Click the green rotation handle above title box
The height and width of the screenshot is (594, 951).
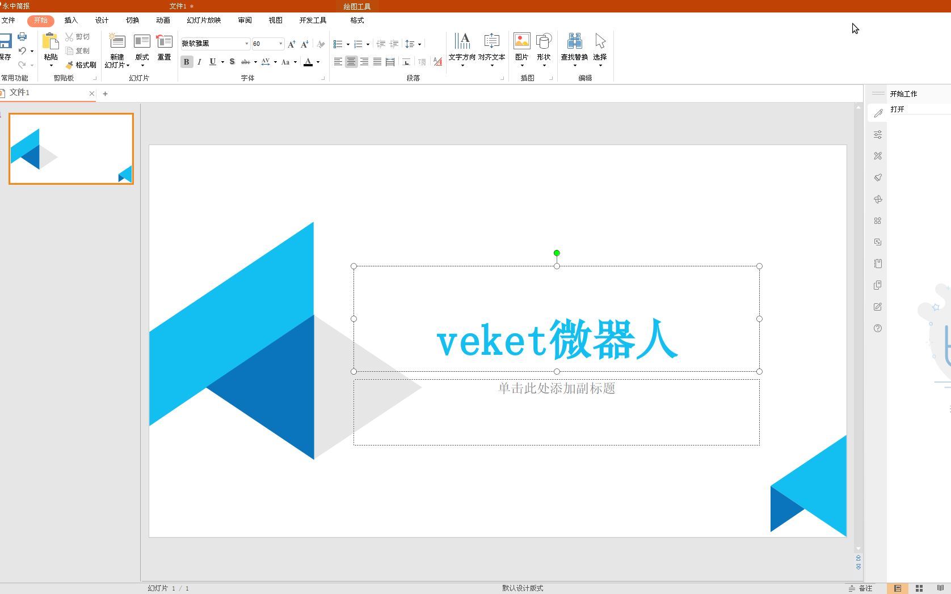tap(557, 253)
